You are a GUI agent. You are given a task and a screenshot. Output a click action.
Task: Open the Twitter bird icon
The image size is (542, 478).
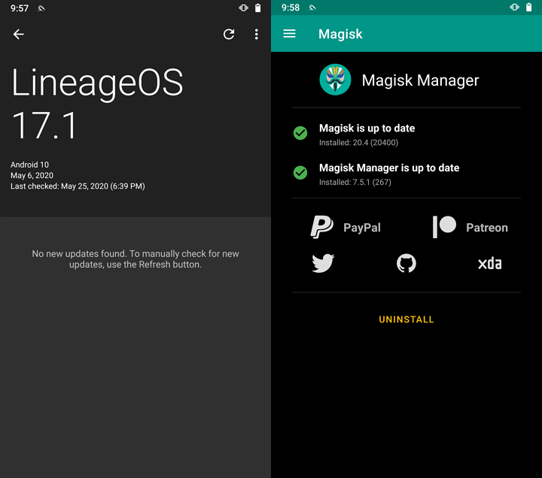[x=323, y=263]
